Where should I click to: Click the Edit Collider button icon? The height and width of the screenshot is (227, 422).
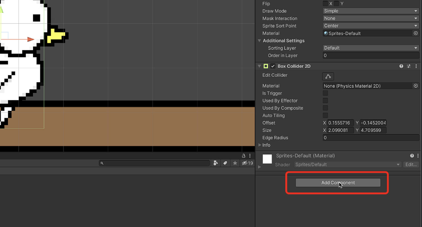pyautogui.click(x=328, y=77)
